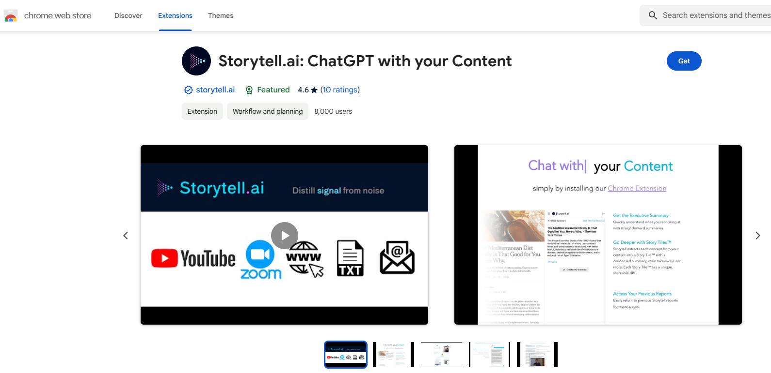Click the rating star icon
This screenshot has height=373, width=771.
tap(314, 90)
